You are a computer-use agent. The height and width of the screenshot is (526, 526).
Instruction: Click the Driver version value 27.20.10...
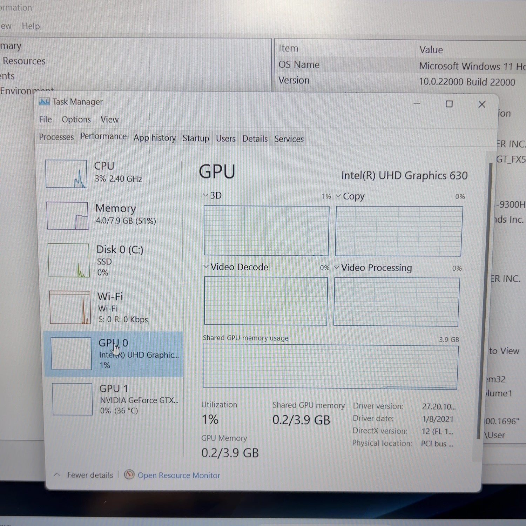point(439,406)
